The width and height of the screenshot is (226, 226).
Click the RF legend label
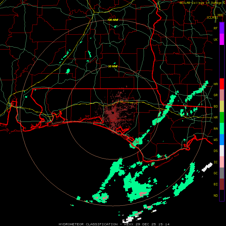tap(216, 28)
